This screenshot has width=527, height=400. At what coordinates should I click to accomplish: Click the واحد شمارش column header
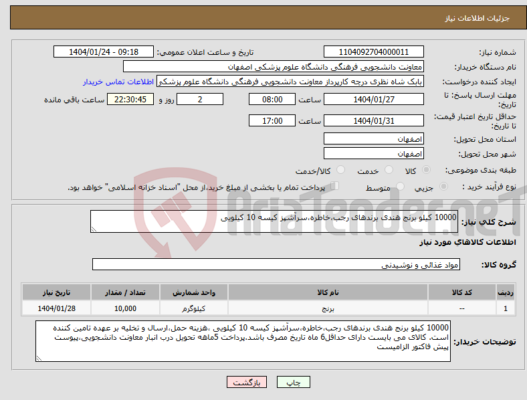(x=194, y=292)
